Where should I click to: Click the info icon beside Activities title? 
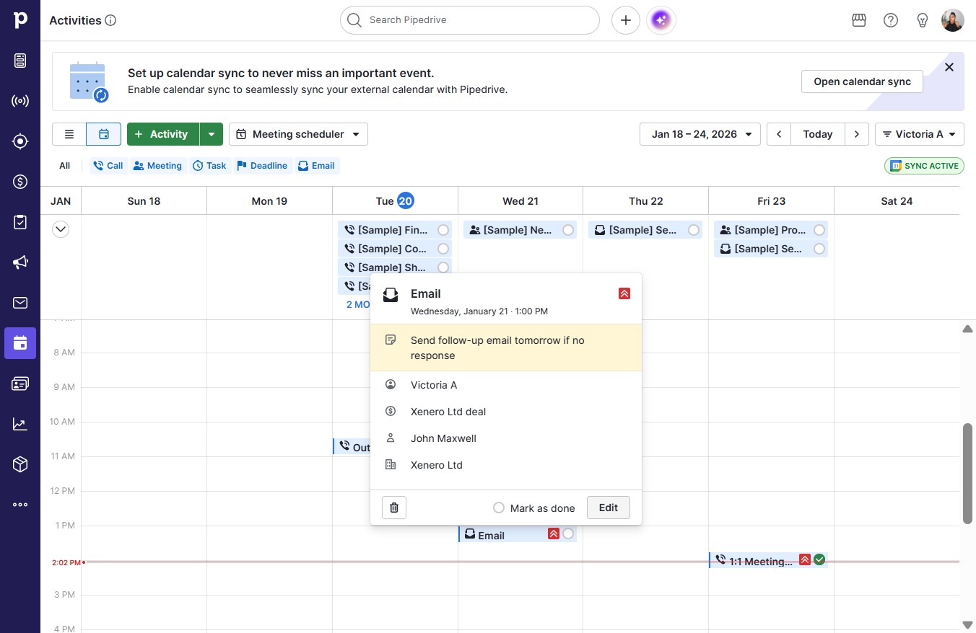(110, 21)
